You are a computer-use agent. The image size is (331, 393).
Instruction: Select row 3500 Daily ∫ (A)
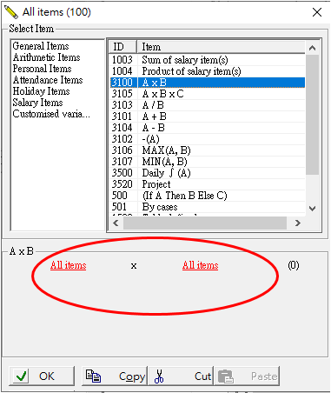point(208,173)
